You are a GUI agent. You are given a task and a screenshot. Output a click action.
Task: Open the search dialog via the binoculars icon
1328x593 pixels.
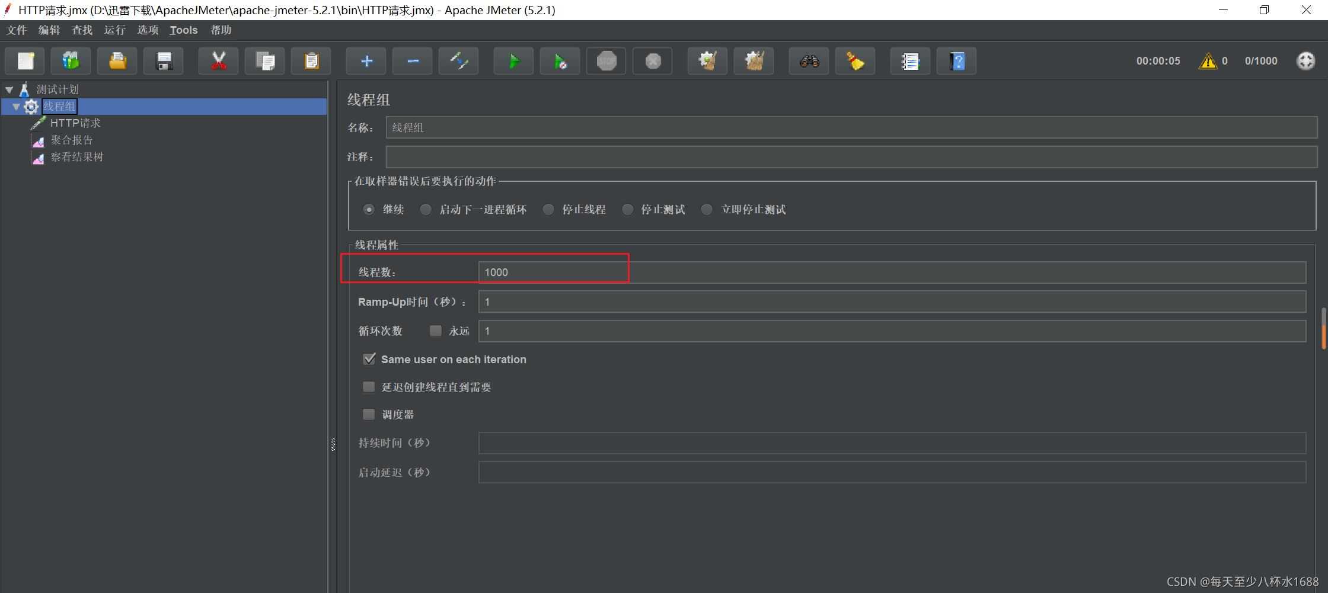809,61
